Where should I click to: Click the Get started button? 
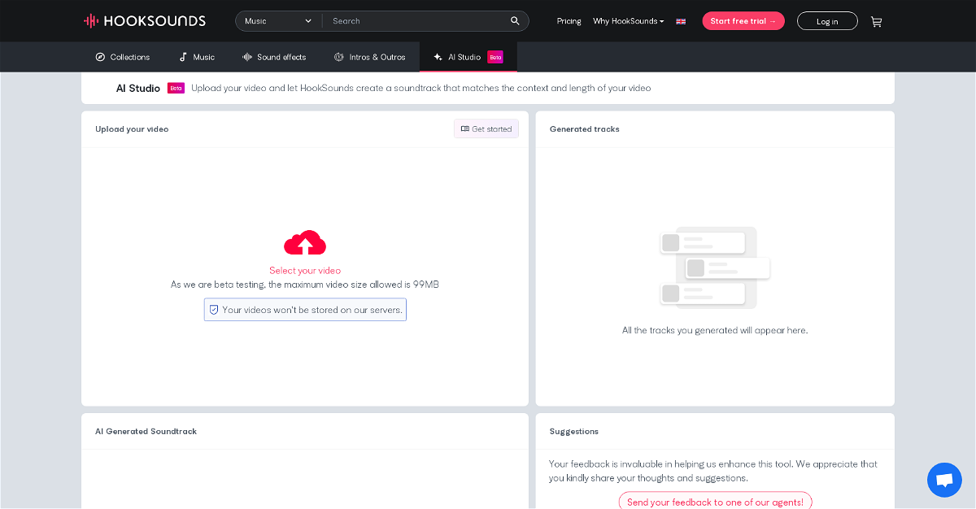(486, 129)
